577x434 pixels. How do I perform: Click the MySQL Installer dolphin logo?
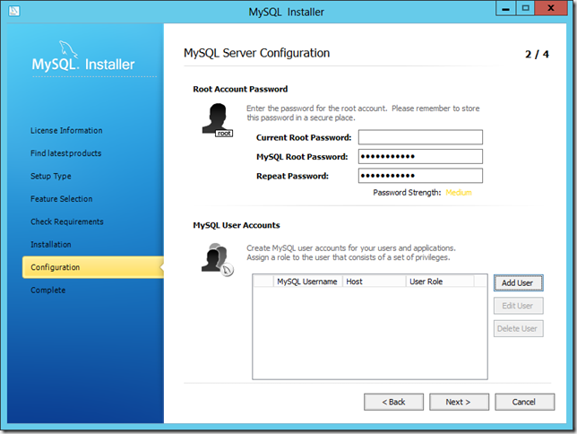point(83,57)
